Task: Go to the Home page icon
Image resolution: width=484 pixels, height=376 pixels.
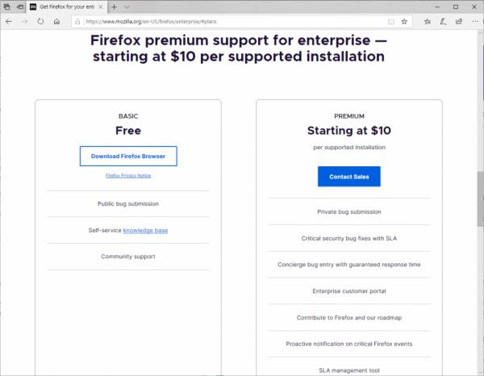Action: click(x=56, y=22)
